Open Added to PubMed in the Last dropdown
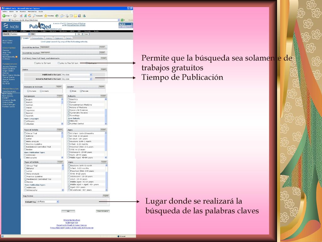 [77, 79]
